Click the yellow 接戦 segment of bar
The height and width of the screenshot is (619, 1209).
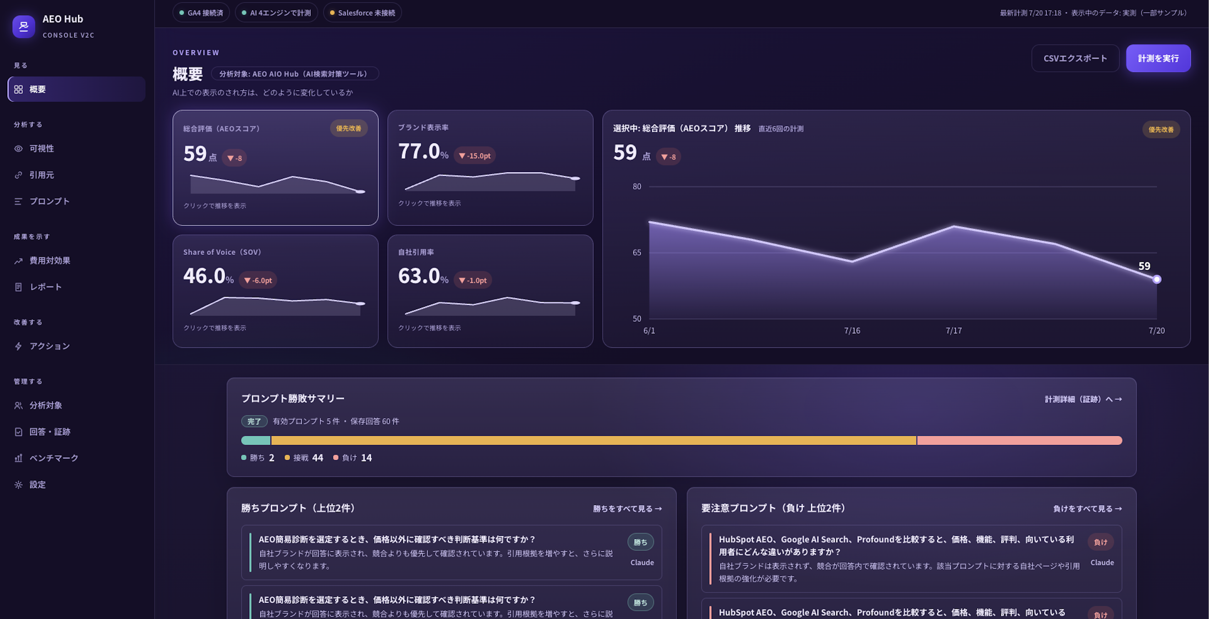[594, 440]
